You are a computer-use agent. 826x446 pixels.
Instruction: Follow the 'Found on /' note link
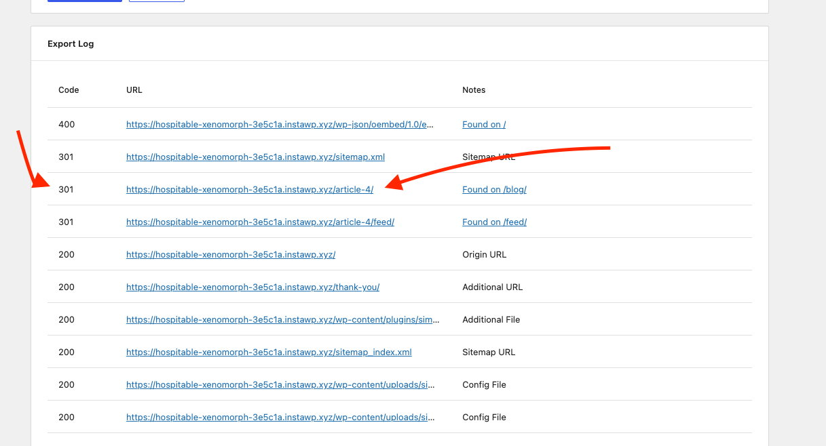coord(484,124)
